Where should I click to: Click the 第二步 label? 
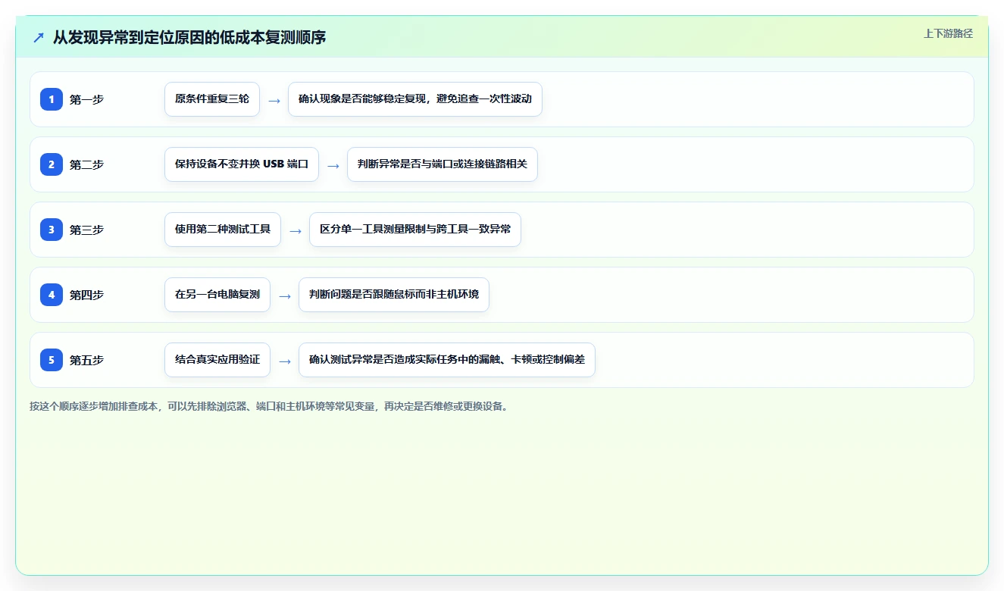pos(86,164)
